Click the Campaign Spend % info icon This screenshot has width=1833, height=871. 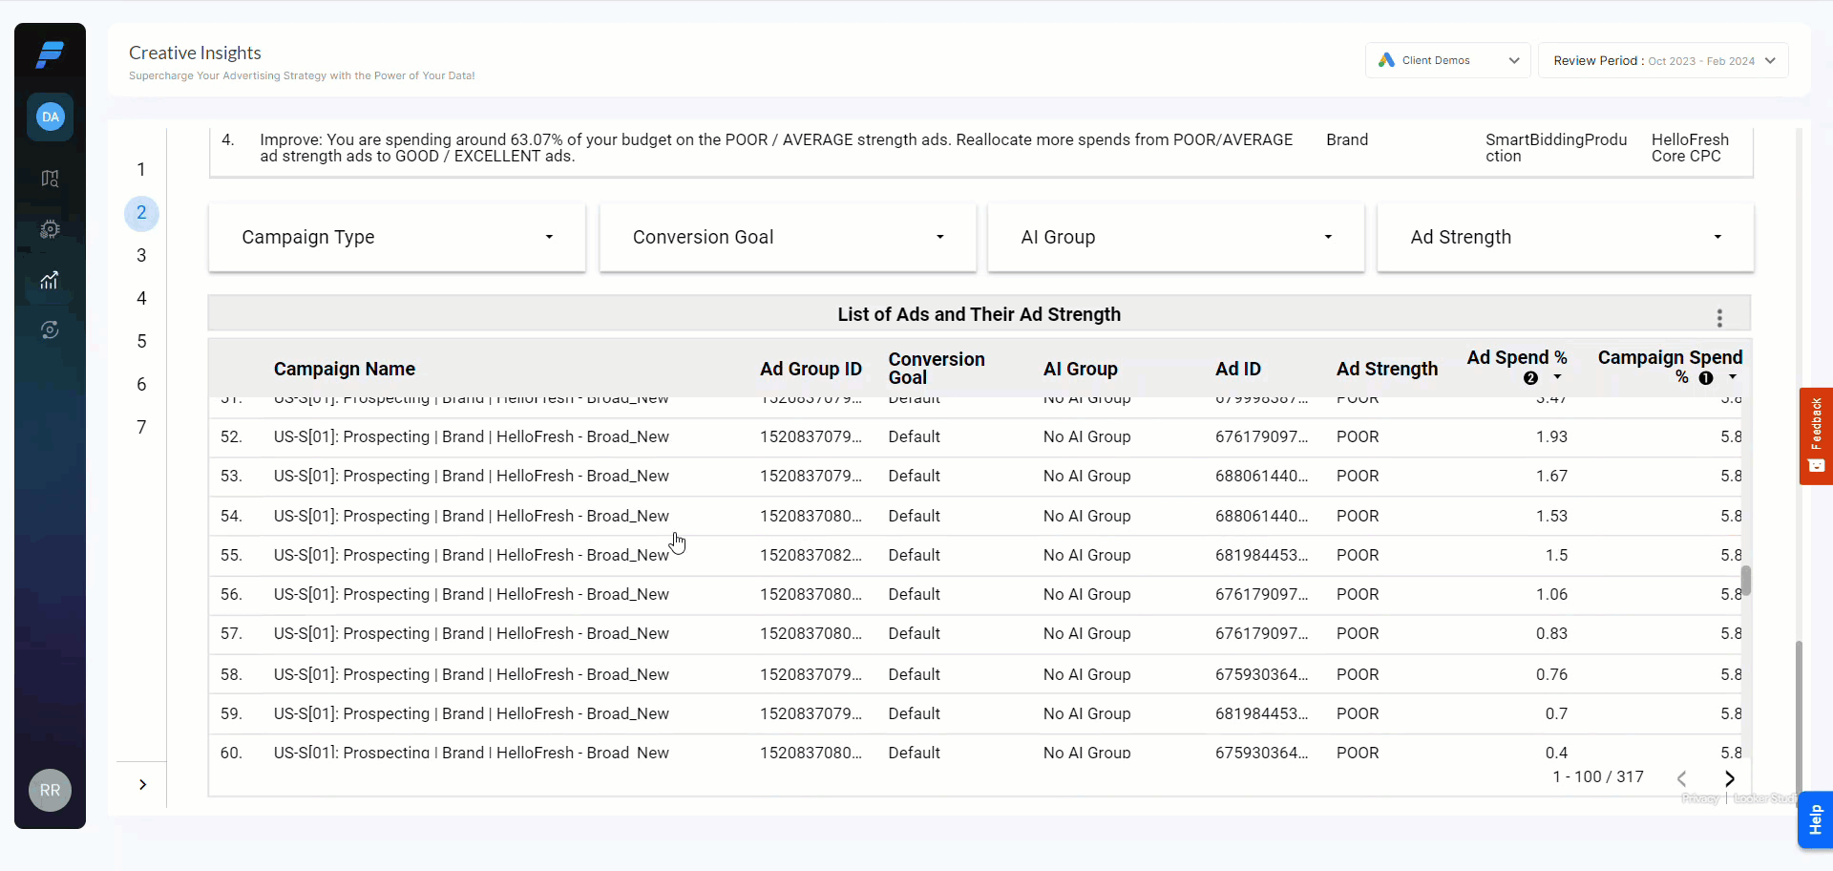point(1706,378)
